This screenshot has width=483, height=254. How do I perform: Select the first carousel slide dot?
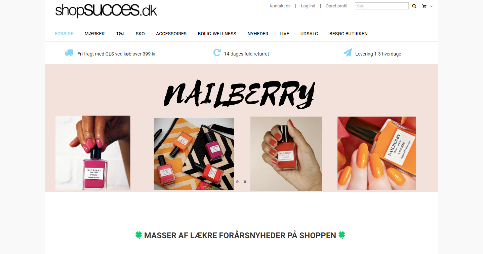tap(237, 182)
